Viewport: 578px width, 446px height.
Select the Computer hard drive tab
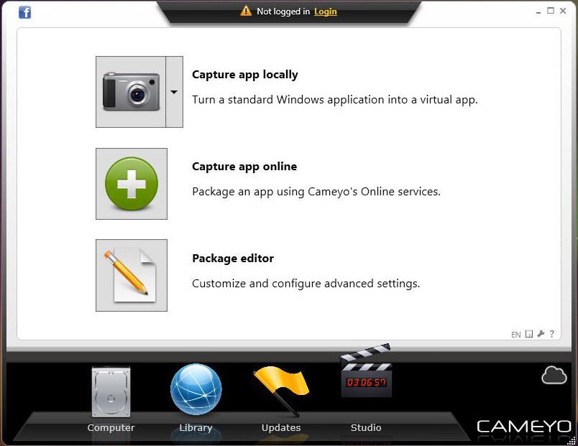[111, 399]
